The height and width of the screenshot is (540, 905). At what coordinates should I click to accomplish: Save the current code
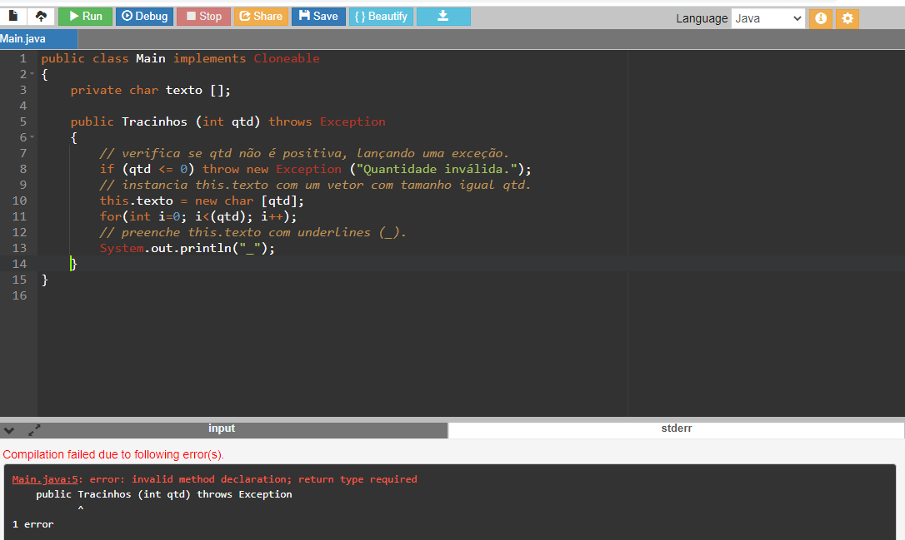click(x=318, y=16)
